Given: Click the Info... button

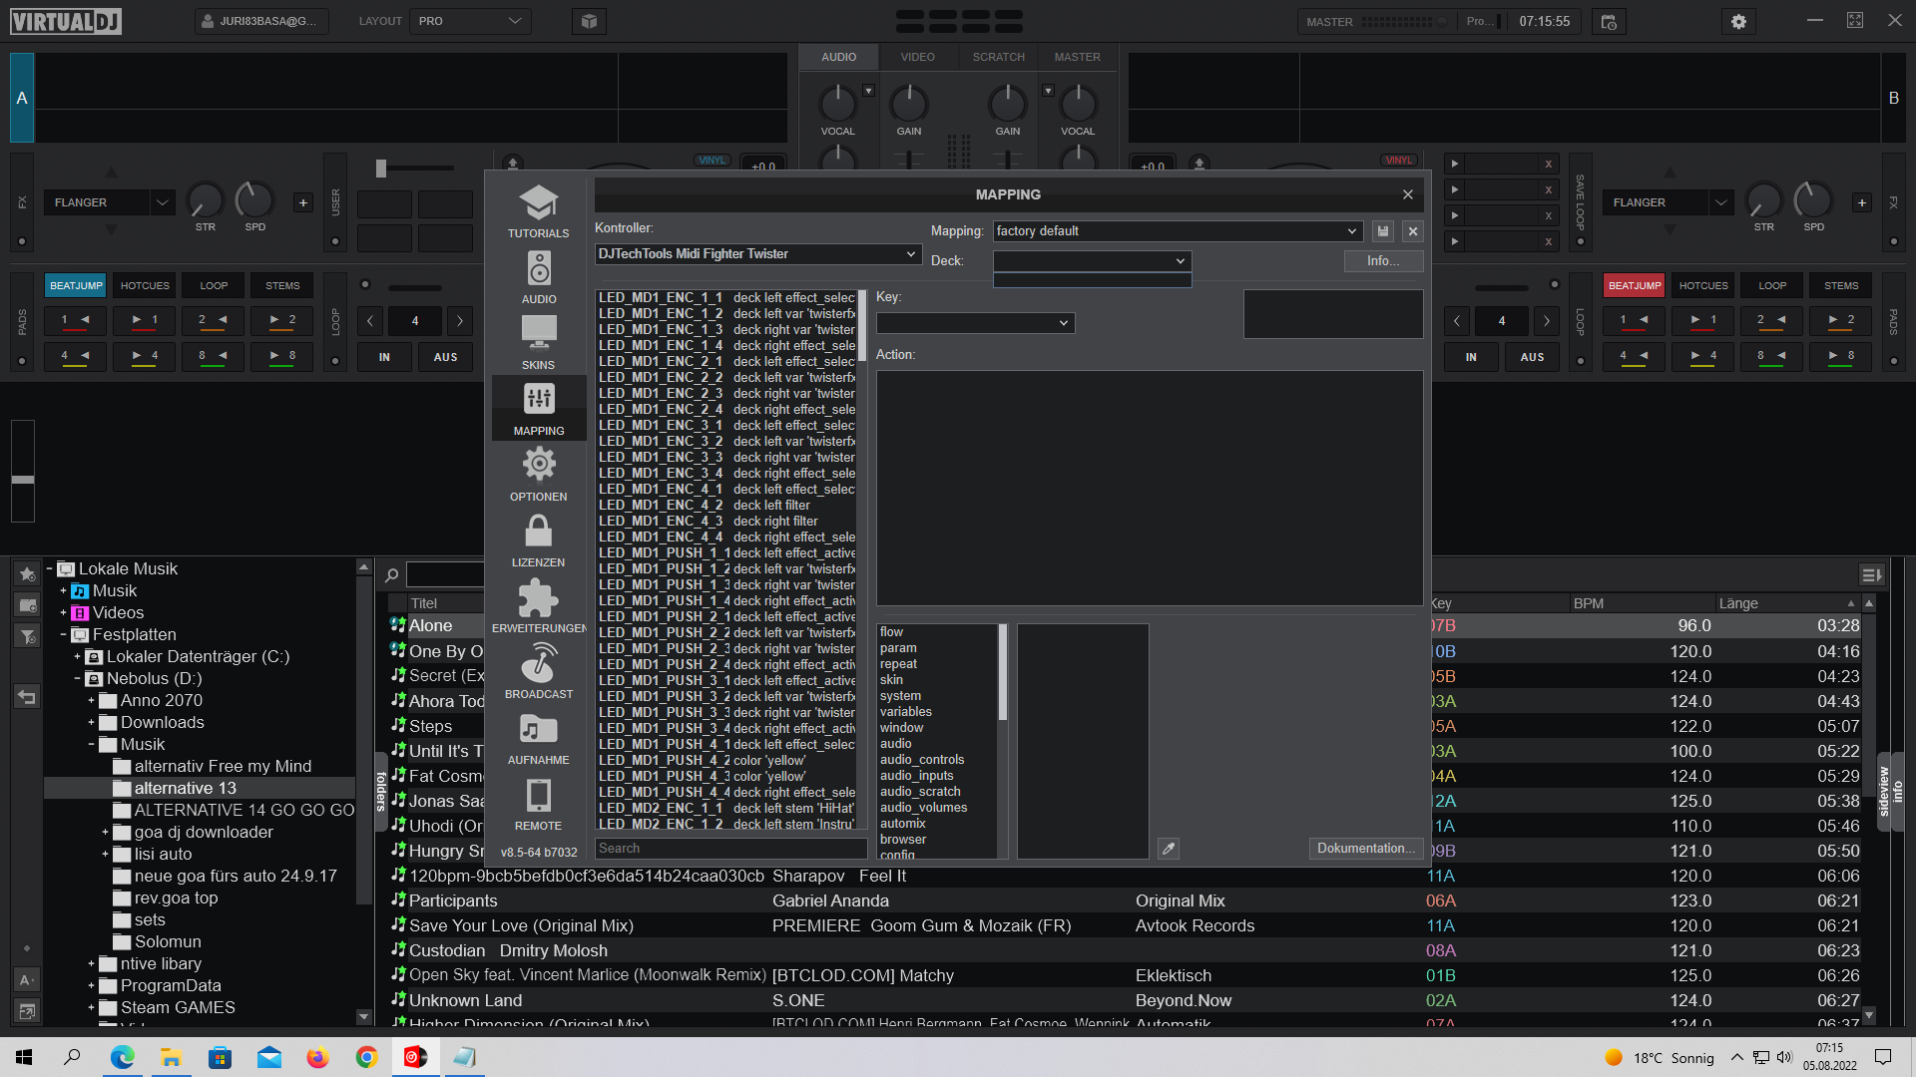Looking at the screenshot, I should 1383,261.
